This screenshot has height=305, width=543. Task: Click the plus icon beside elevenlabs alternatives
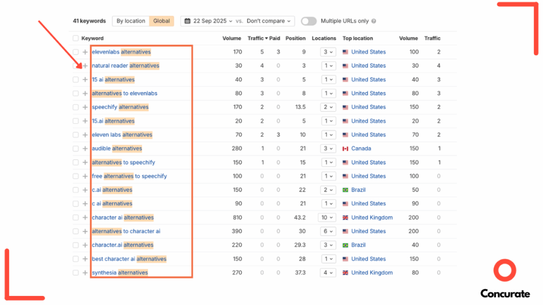point(85,52)
